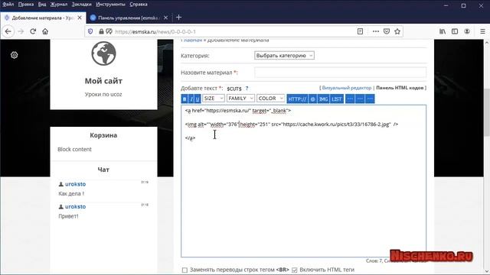
Task: Close the Панель управления tab
Action: (166, 18)
